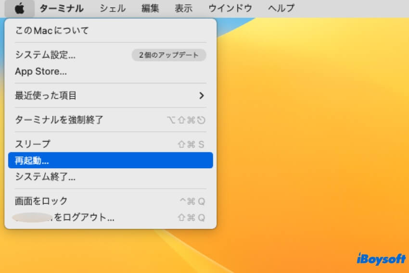
Task: Expand 最近使った項目 submenu
Action: [111, 96]
